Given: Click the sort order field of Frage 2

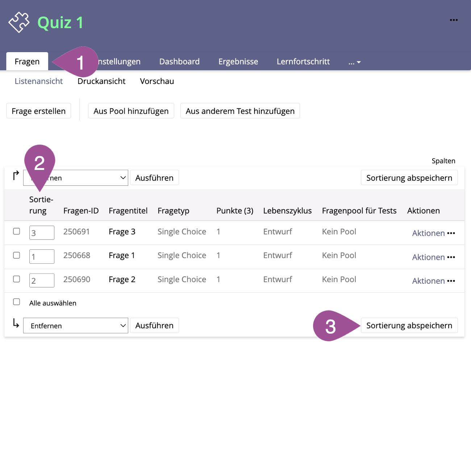Looking at the screenshot, I should pos(42,280).
